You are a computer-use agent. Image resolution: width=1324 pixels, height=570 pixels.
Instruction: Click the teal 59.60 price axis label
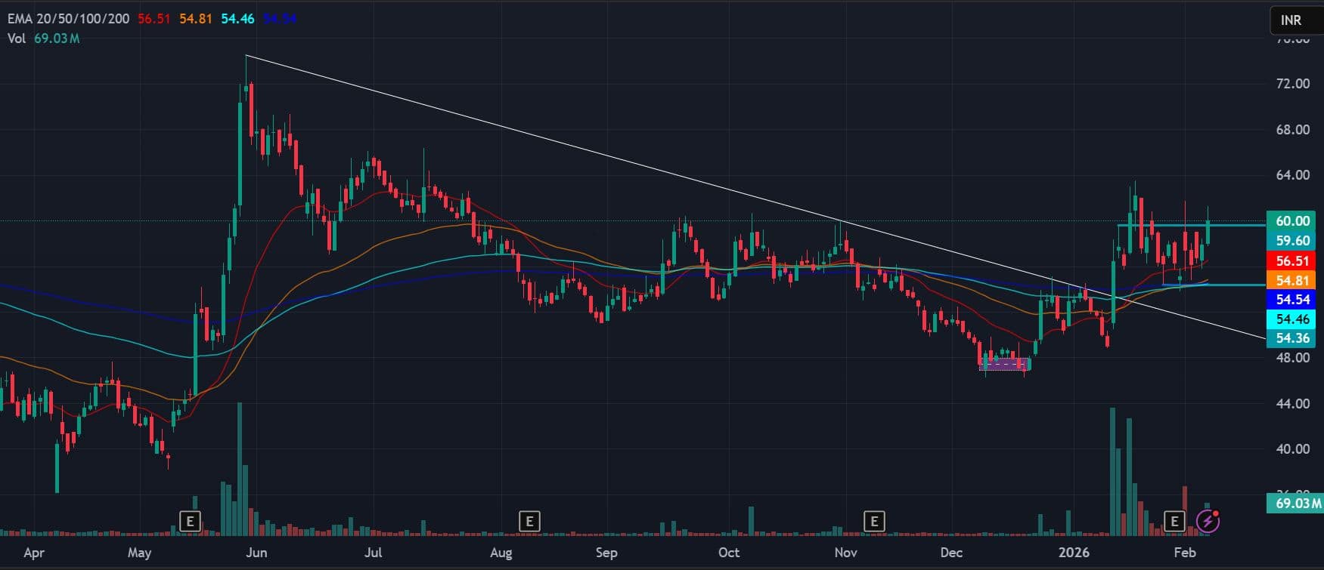coord(1292,241)
